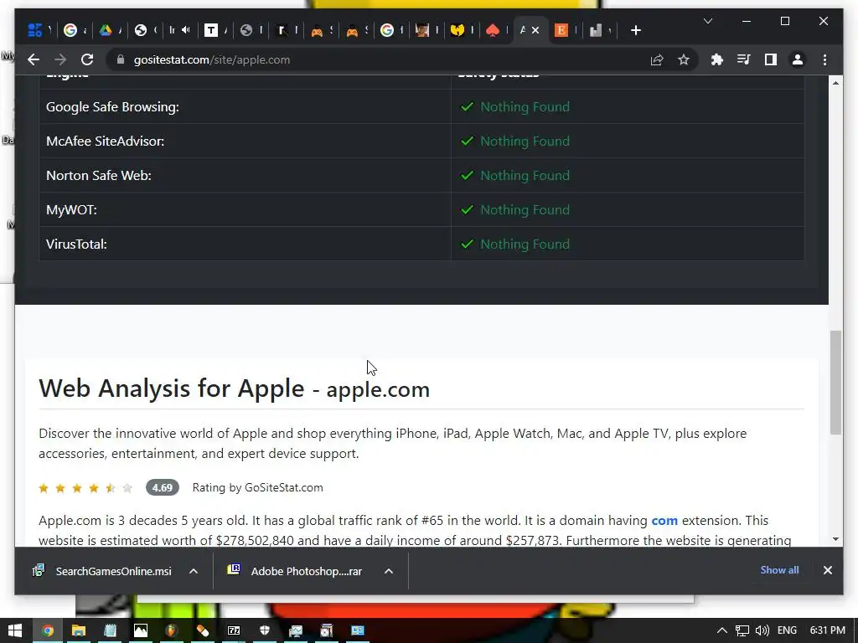The height and width of the screenshot is (643, 858).
Task: Click the lock icon in address bar
Action: (x=121, y=59)
